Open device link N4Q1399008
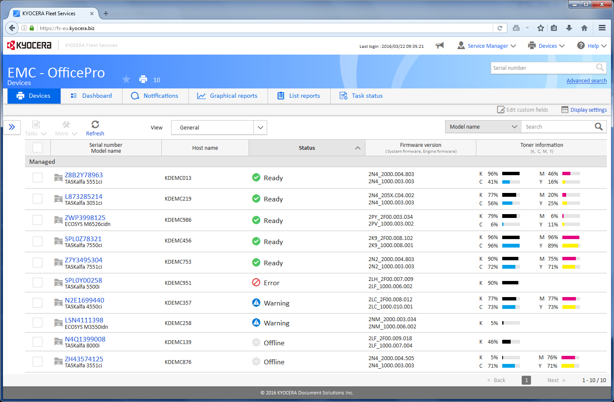The width and height of the screenshot is (614, 402). point(85,339)
